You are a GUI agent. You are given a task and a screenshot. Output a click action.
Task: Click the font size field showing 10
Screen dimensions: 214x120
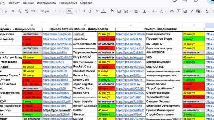click(70, 11)
